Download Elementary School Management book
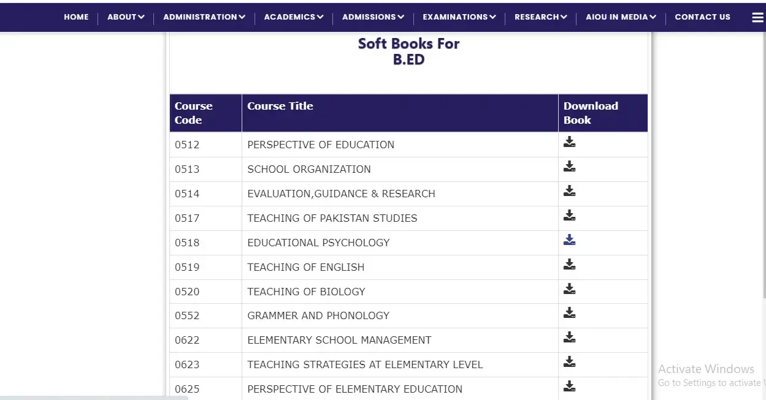Viewport: 766px width, 400px height. pyautogui.click(x=570, y=338)
